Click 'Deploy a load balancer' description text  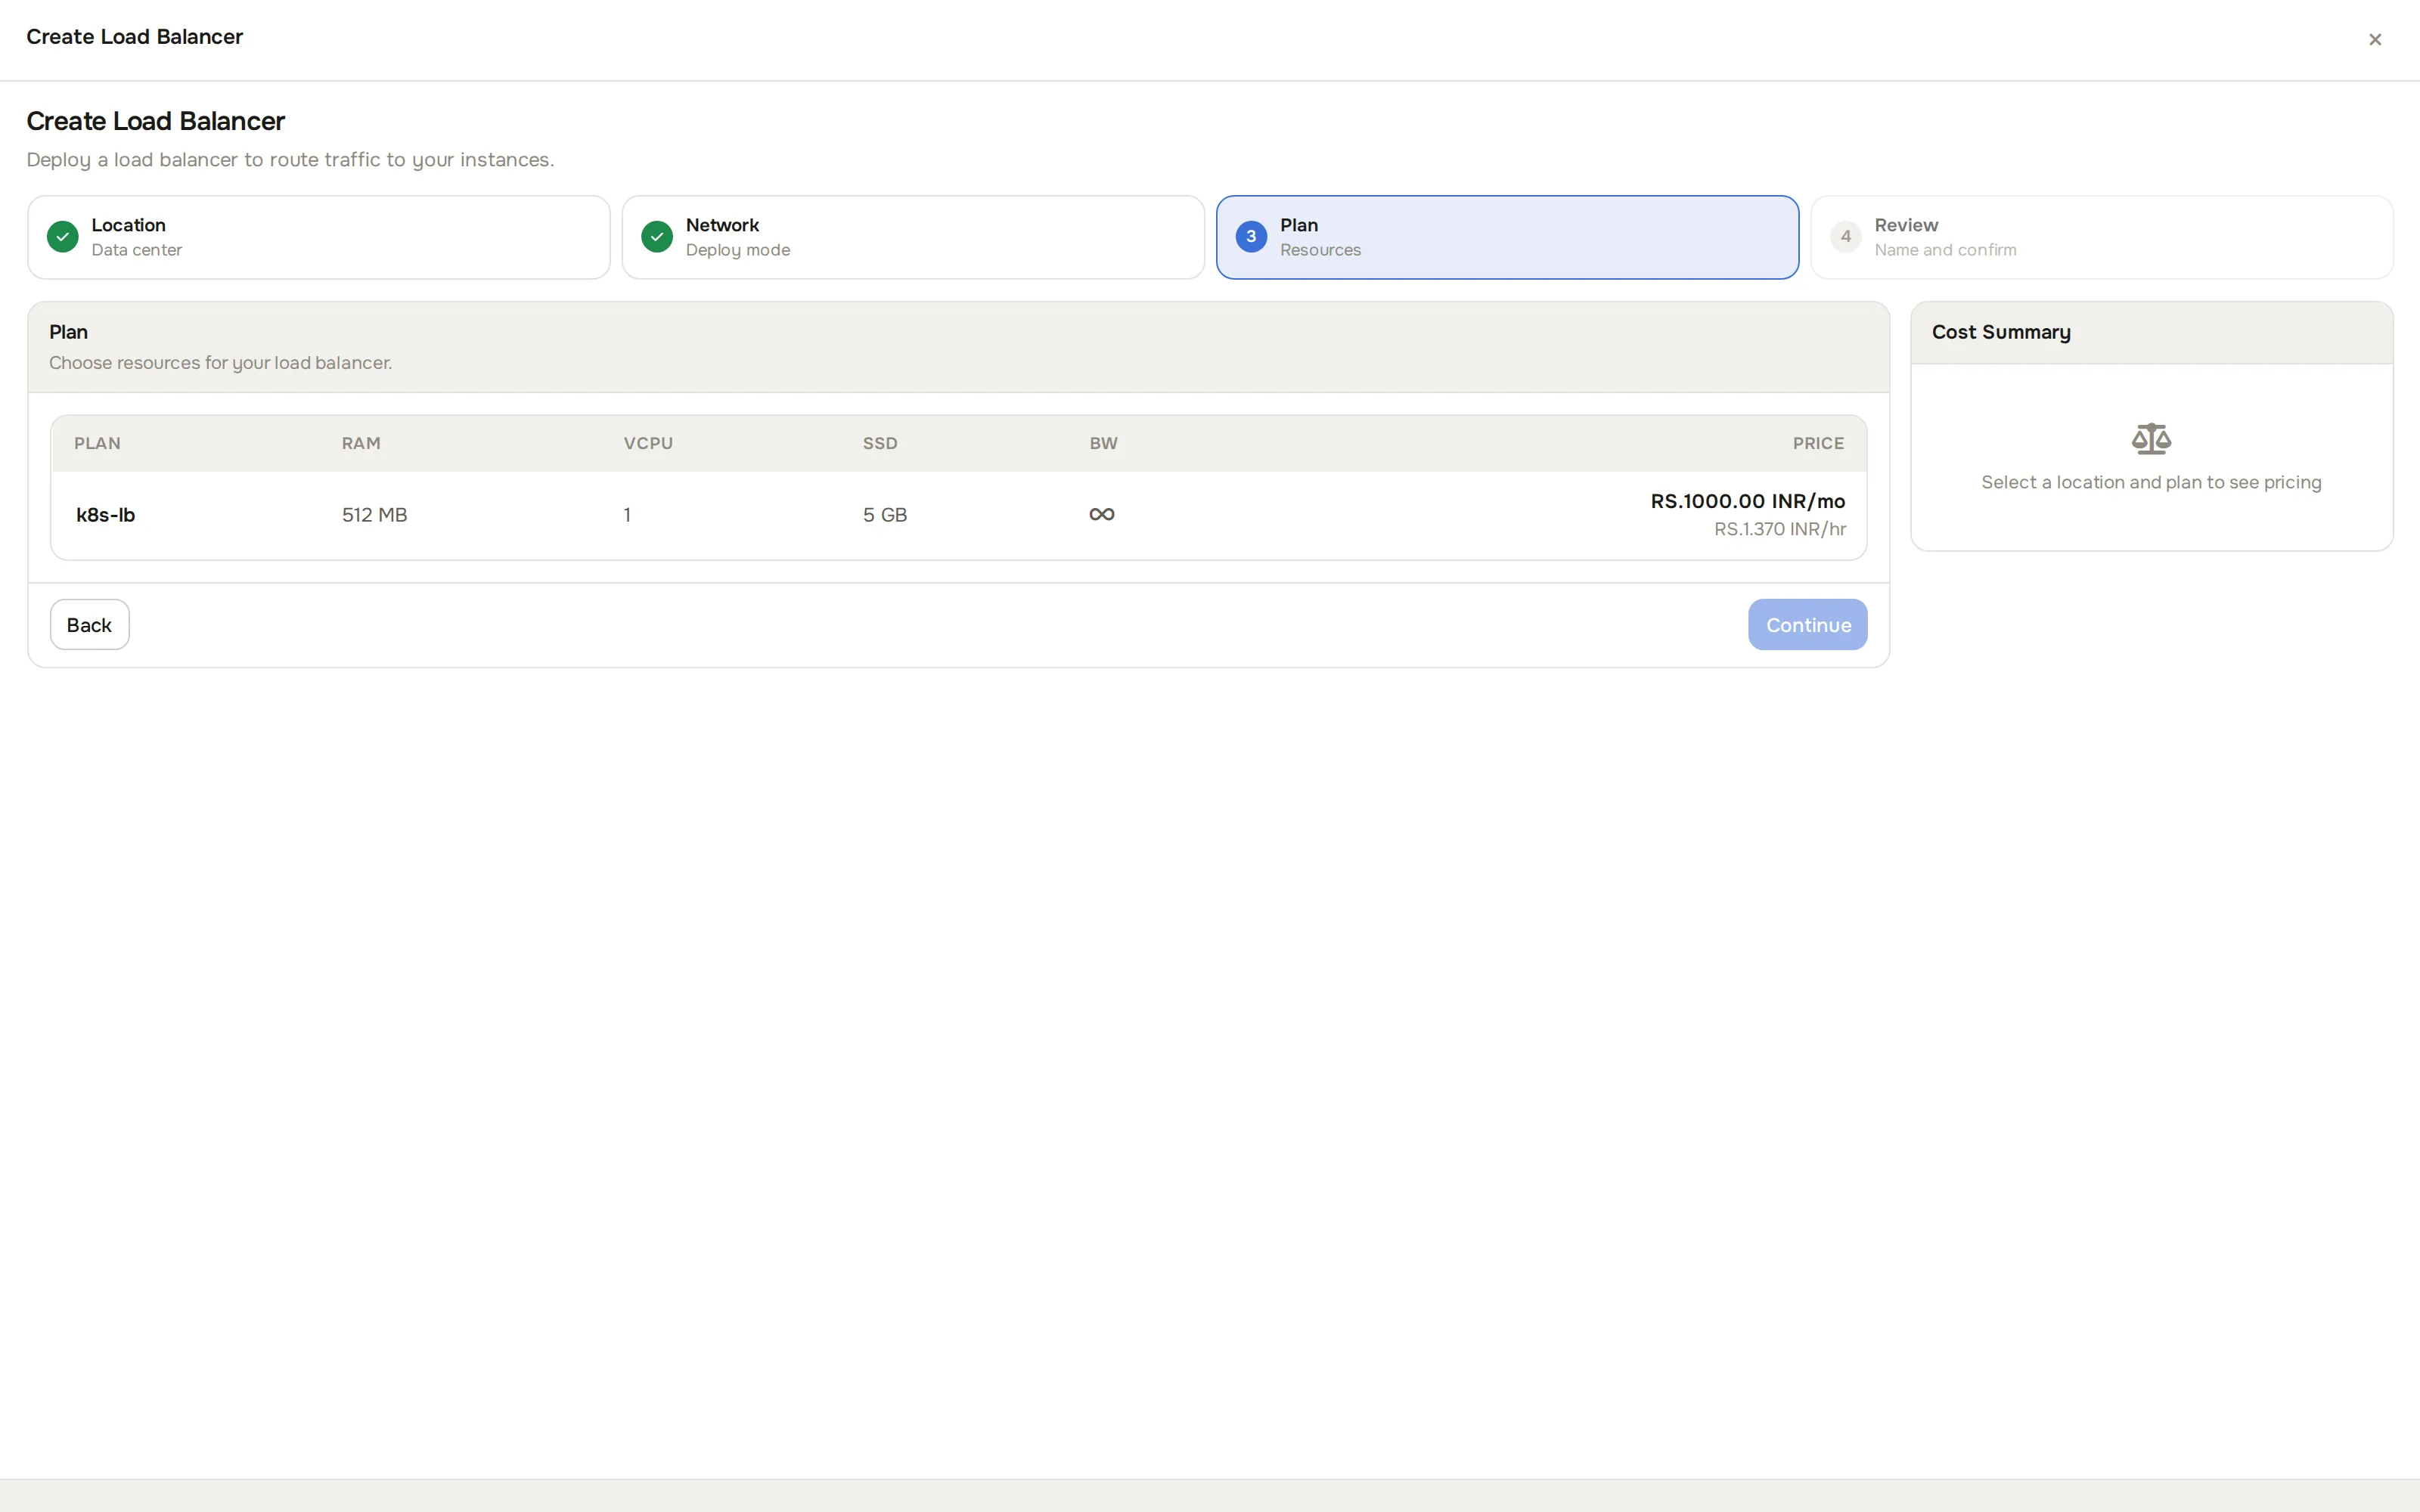click(x=290, y=160)
